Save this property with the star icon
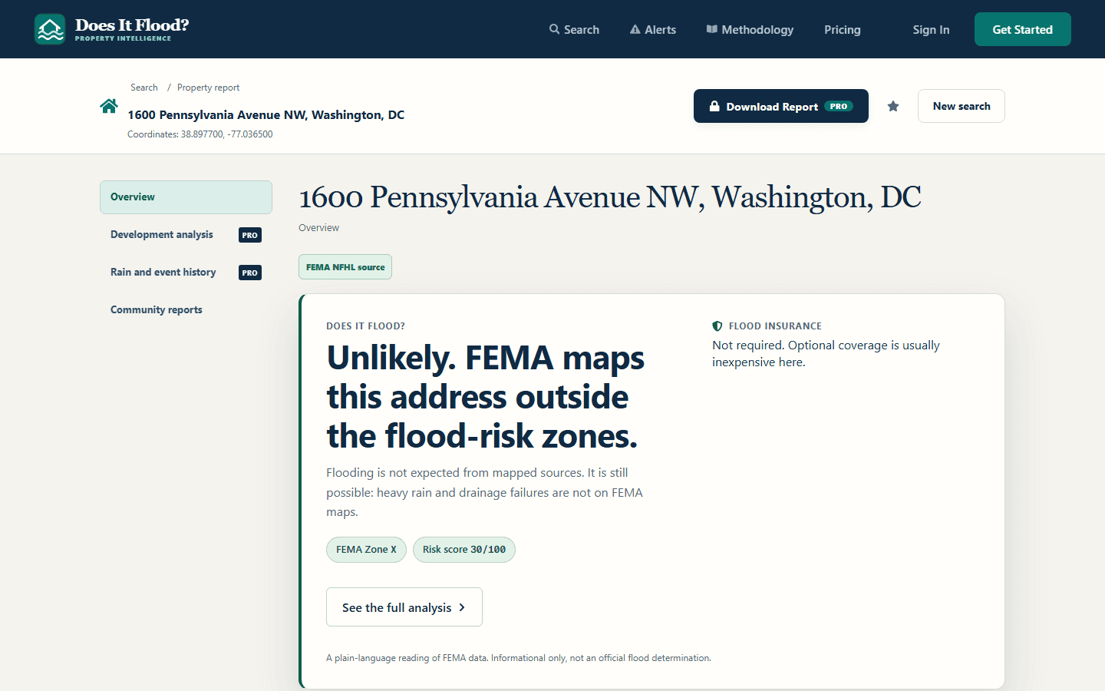1105x691 pixels. (893, 106)
